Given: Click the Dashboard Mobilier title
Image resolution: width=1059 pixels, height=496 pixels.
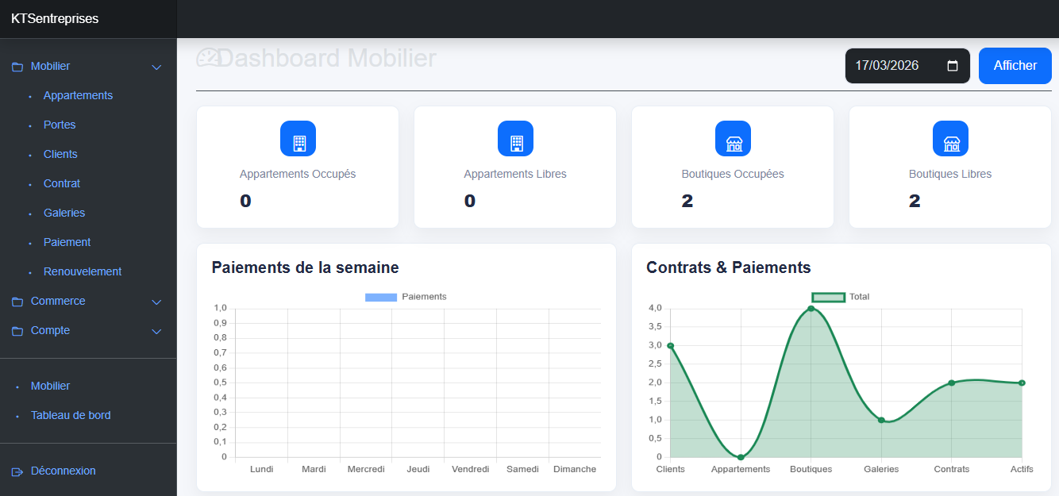Looking at the screenshot, I should (x=326, y=58).
